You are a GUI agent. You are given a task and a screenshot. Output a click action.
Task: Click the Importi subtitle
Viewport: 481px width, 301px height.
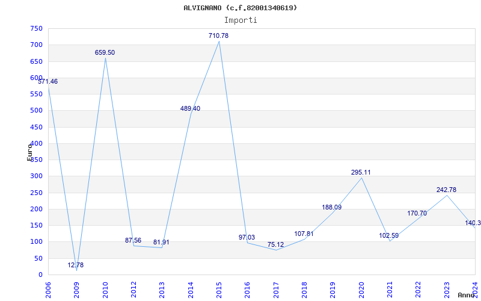(240, 20)
